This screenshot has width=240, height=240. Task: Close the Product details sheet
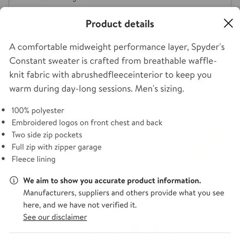pos(228,23)
